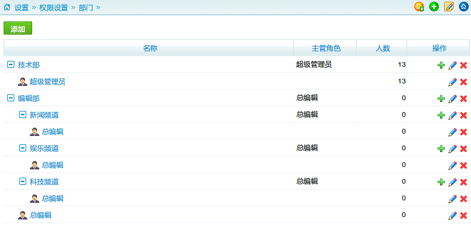Click the blue round home icon at top right
The image size is (471, 229).
(464, 7)
